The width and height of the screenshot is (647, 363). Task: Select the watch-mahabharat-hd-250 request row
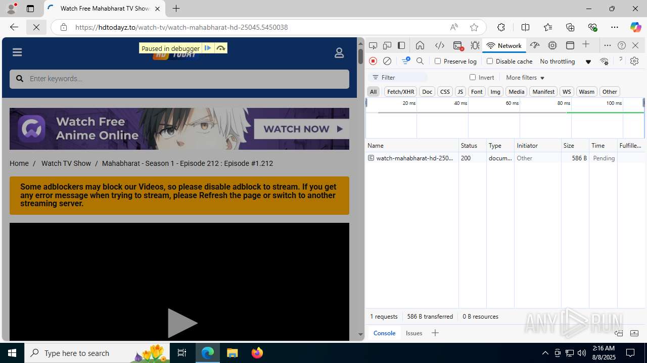tap(505, 158)
